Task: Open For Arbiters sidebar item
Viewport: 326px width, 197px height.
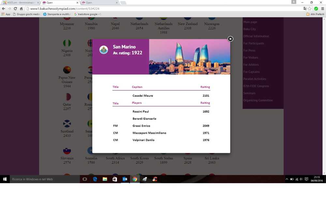Action: pos(251,64)
